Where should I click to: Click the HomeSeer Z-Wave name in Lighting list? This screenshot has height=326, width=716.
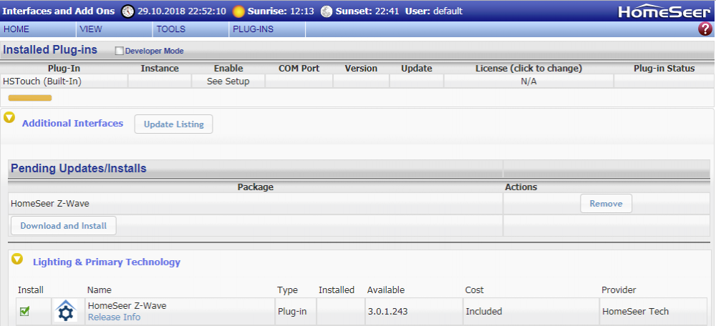click(x=127, y=305)
